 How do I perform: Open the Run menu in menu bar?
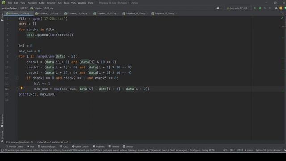(59, 3)
